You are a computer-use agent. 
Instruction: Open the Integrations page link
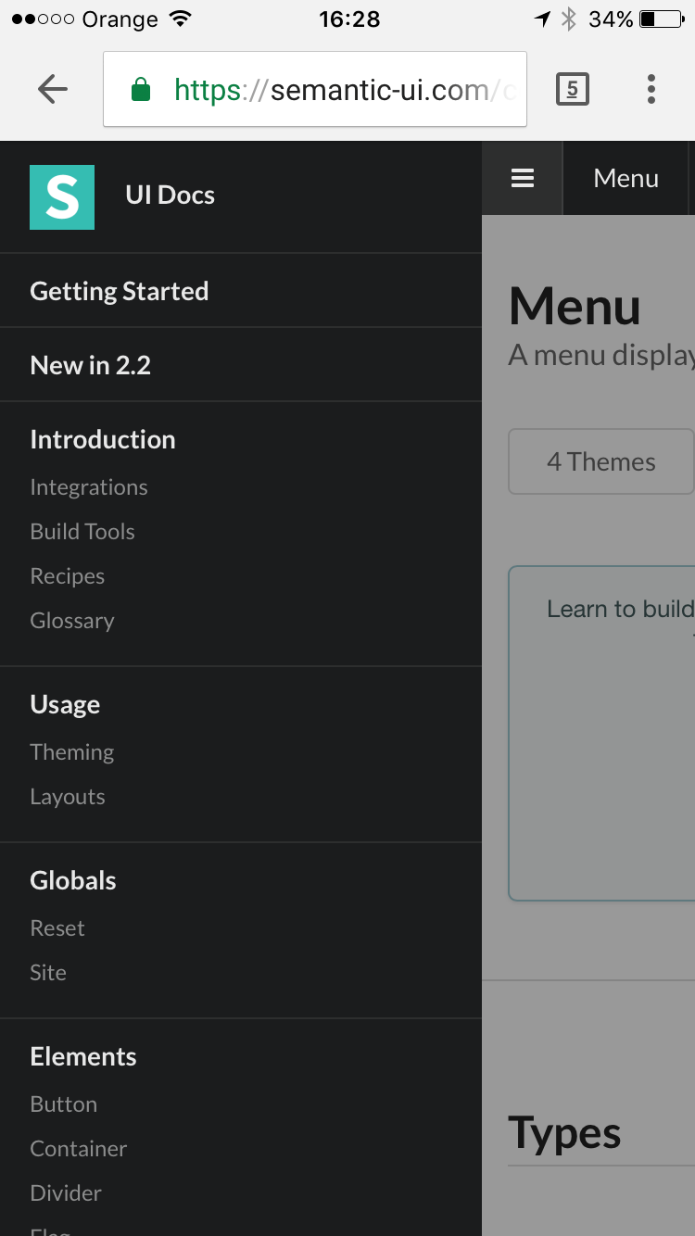(89, 487)
